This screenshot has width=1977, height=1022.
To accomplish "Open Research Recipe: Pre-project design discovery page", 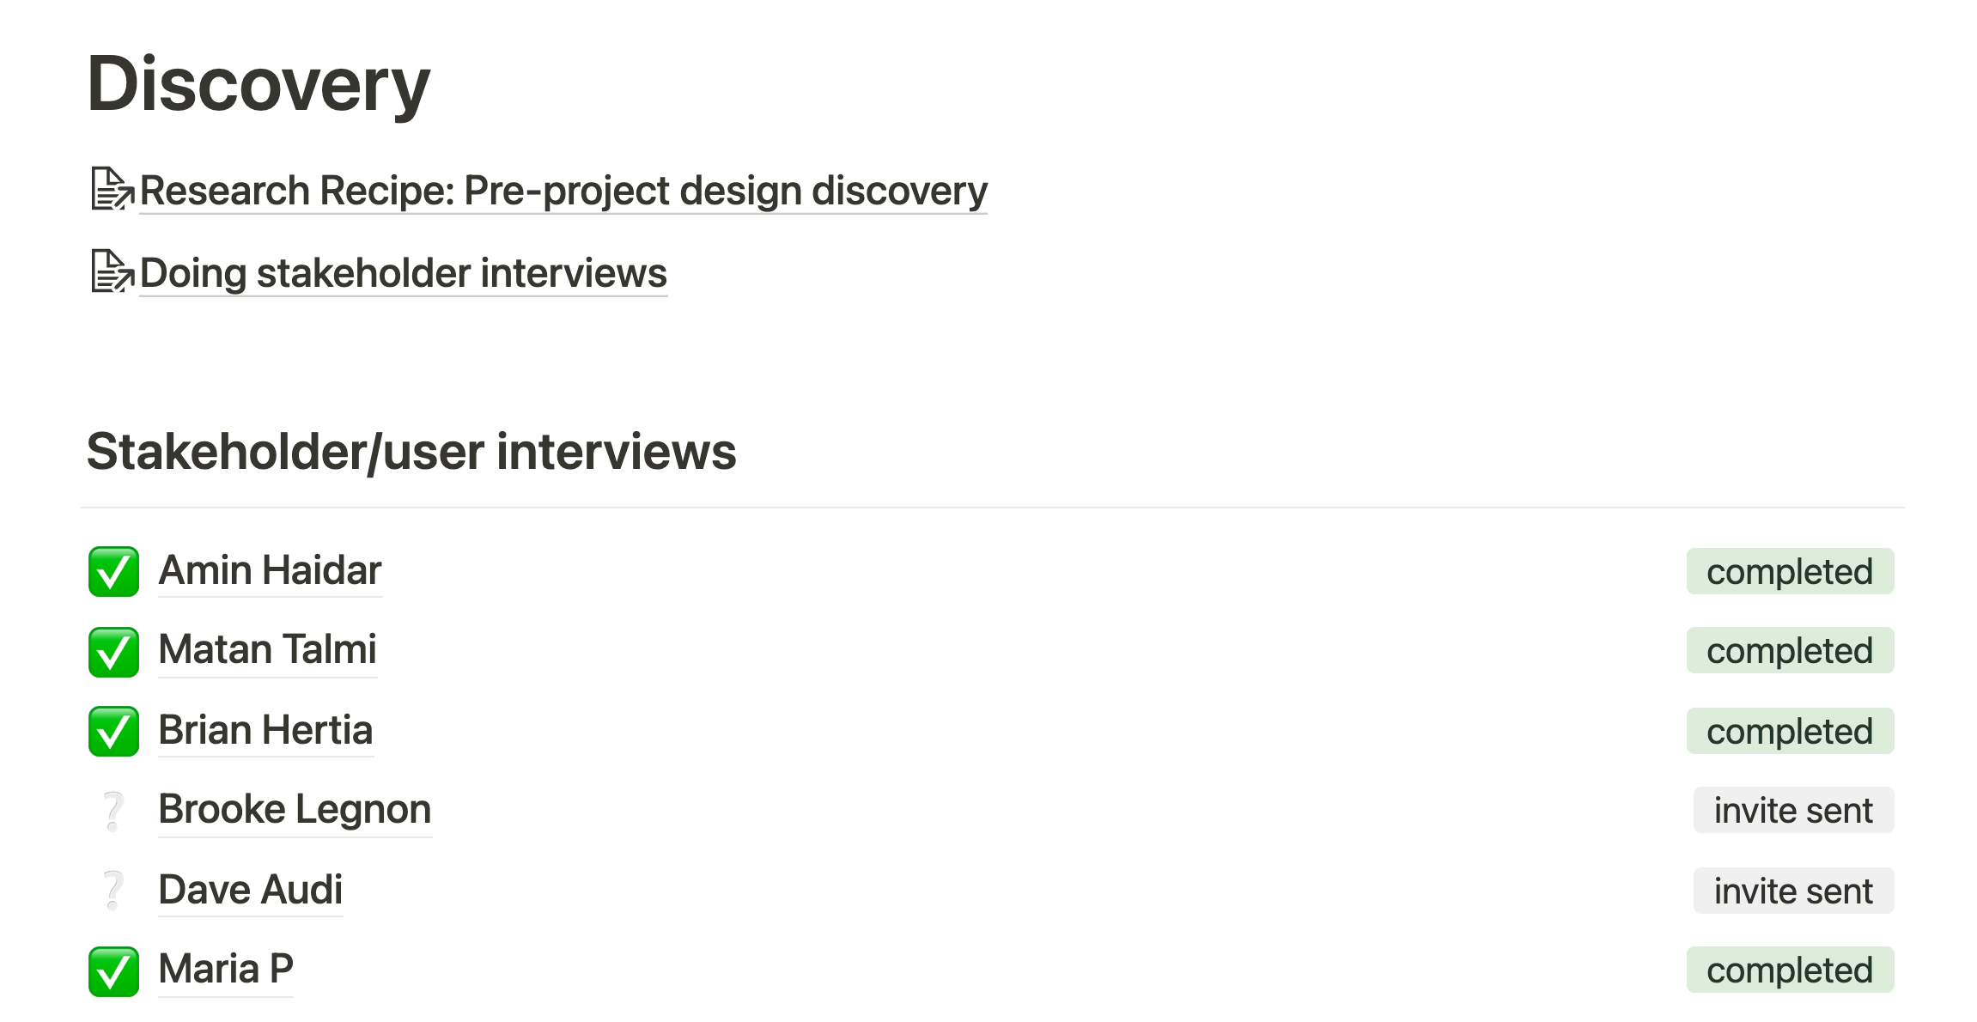I will tap(563, 191).
